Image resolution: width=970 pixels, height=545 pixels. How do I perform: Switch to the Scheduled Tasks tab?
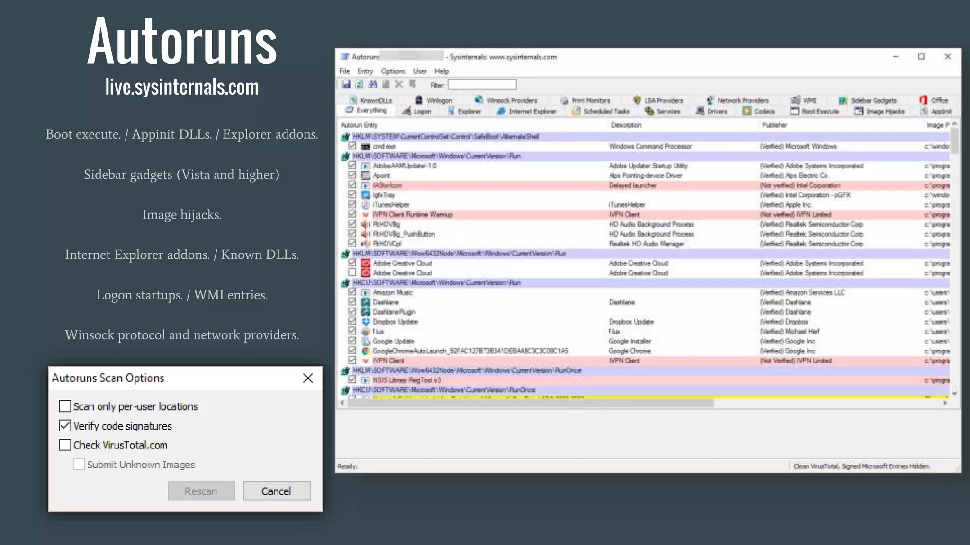pyautogui.click(x=601, y=111)
